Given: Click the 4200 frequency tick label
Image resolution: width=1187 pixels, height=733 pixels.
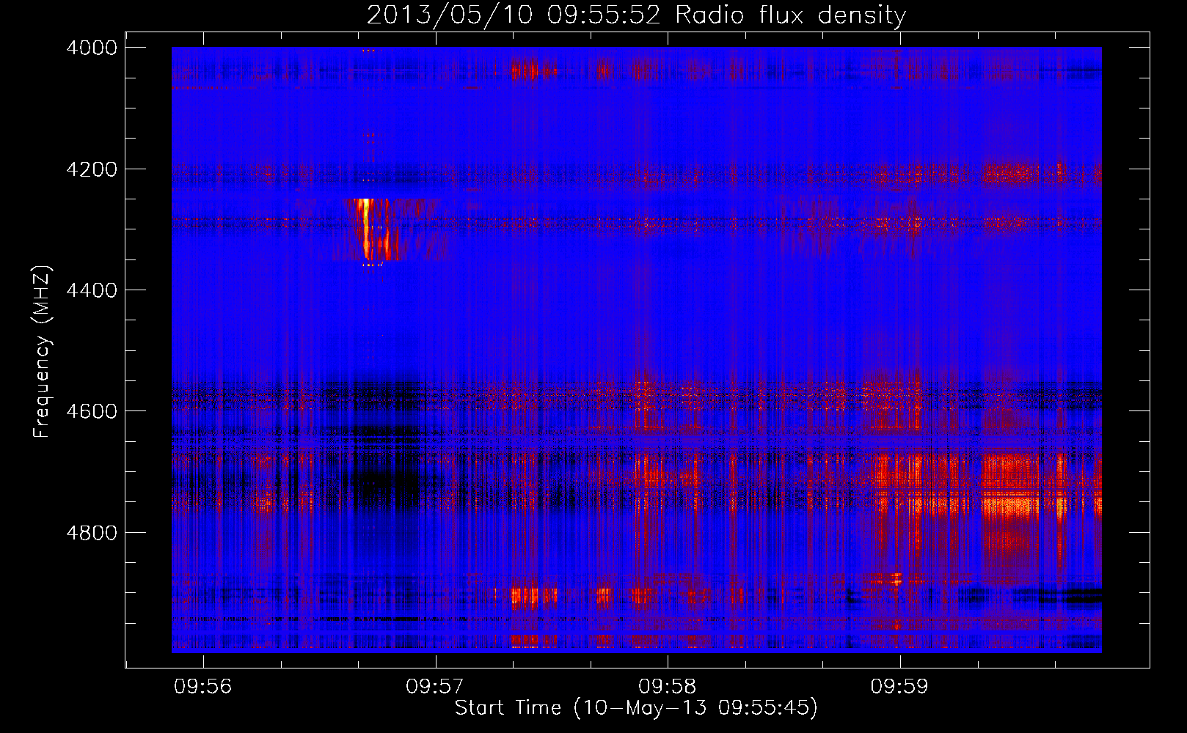Looking at the screenshot, I should click(92, 169).
